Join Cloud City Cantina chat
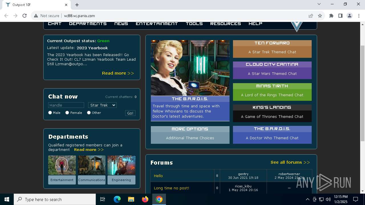365x205 pixels. coord(272,70)
